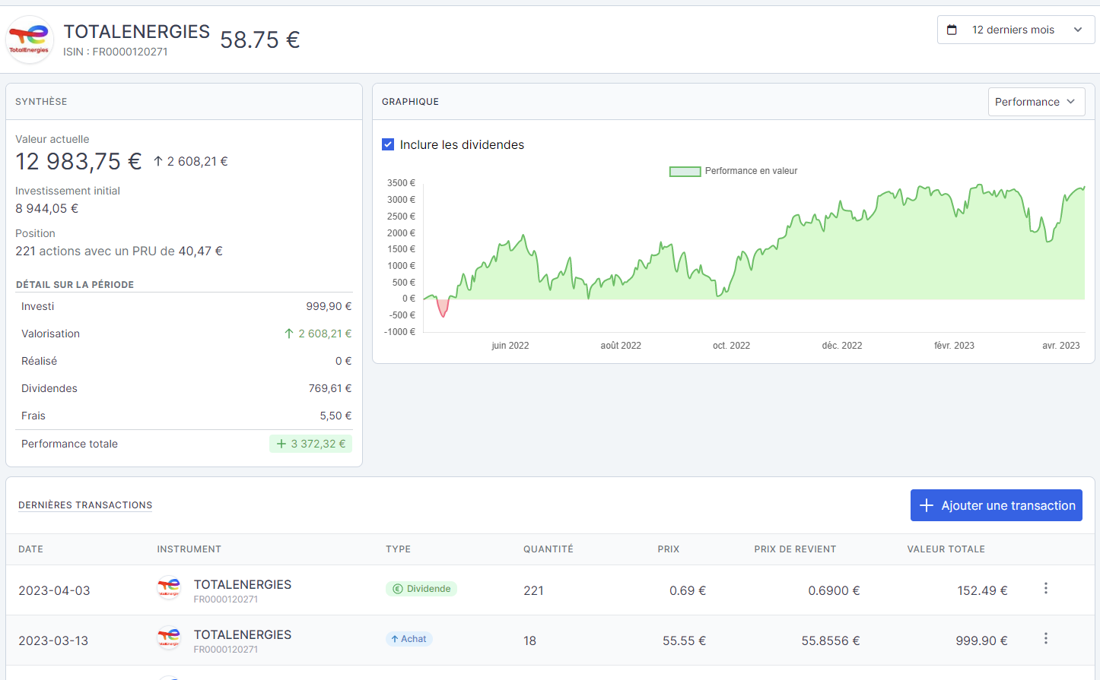Click the Frais 5,50 € value
This screenshot has height=680, width=1100.
tap(335, 416)
